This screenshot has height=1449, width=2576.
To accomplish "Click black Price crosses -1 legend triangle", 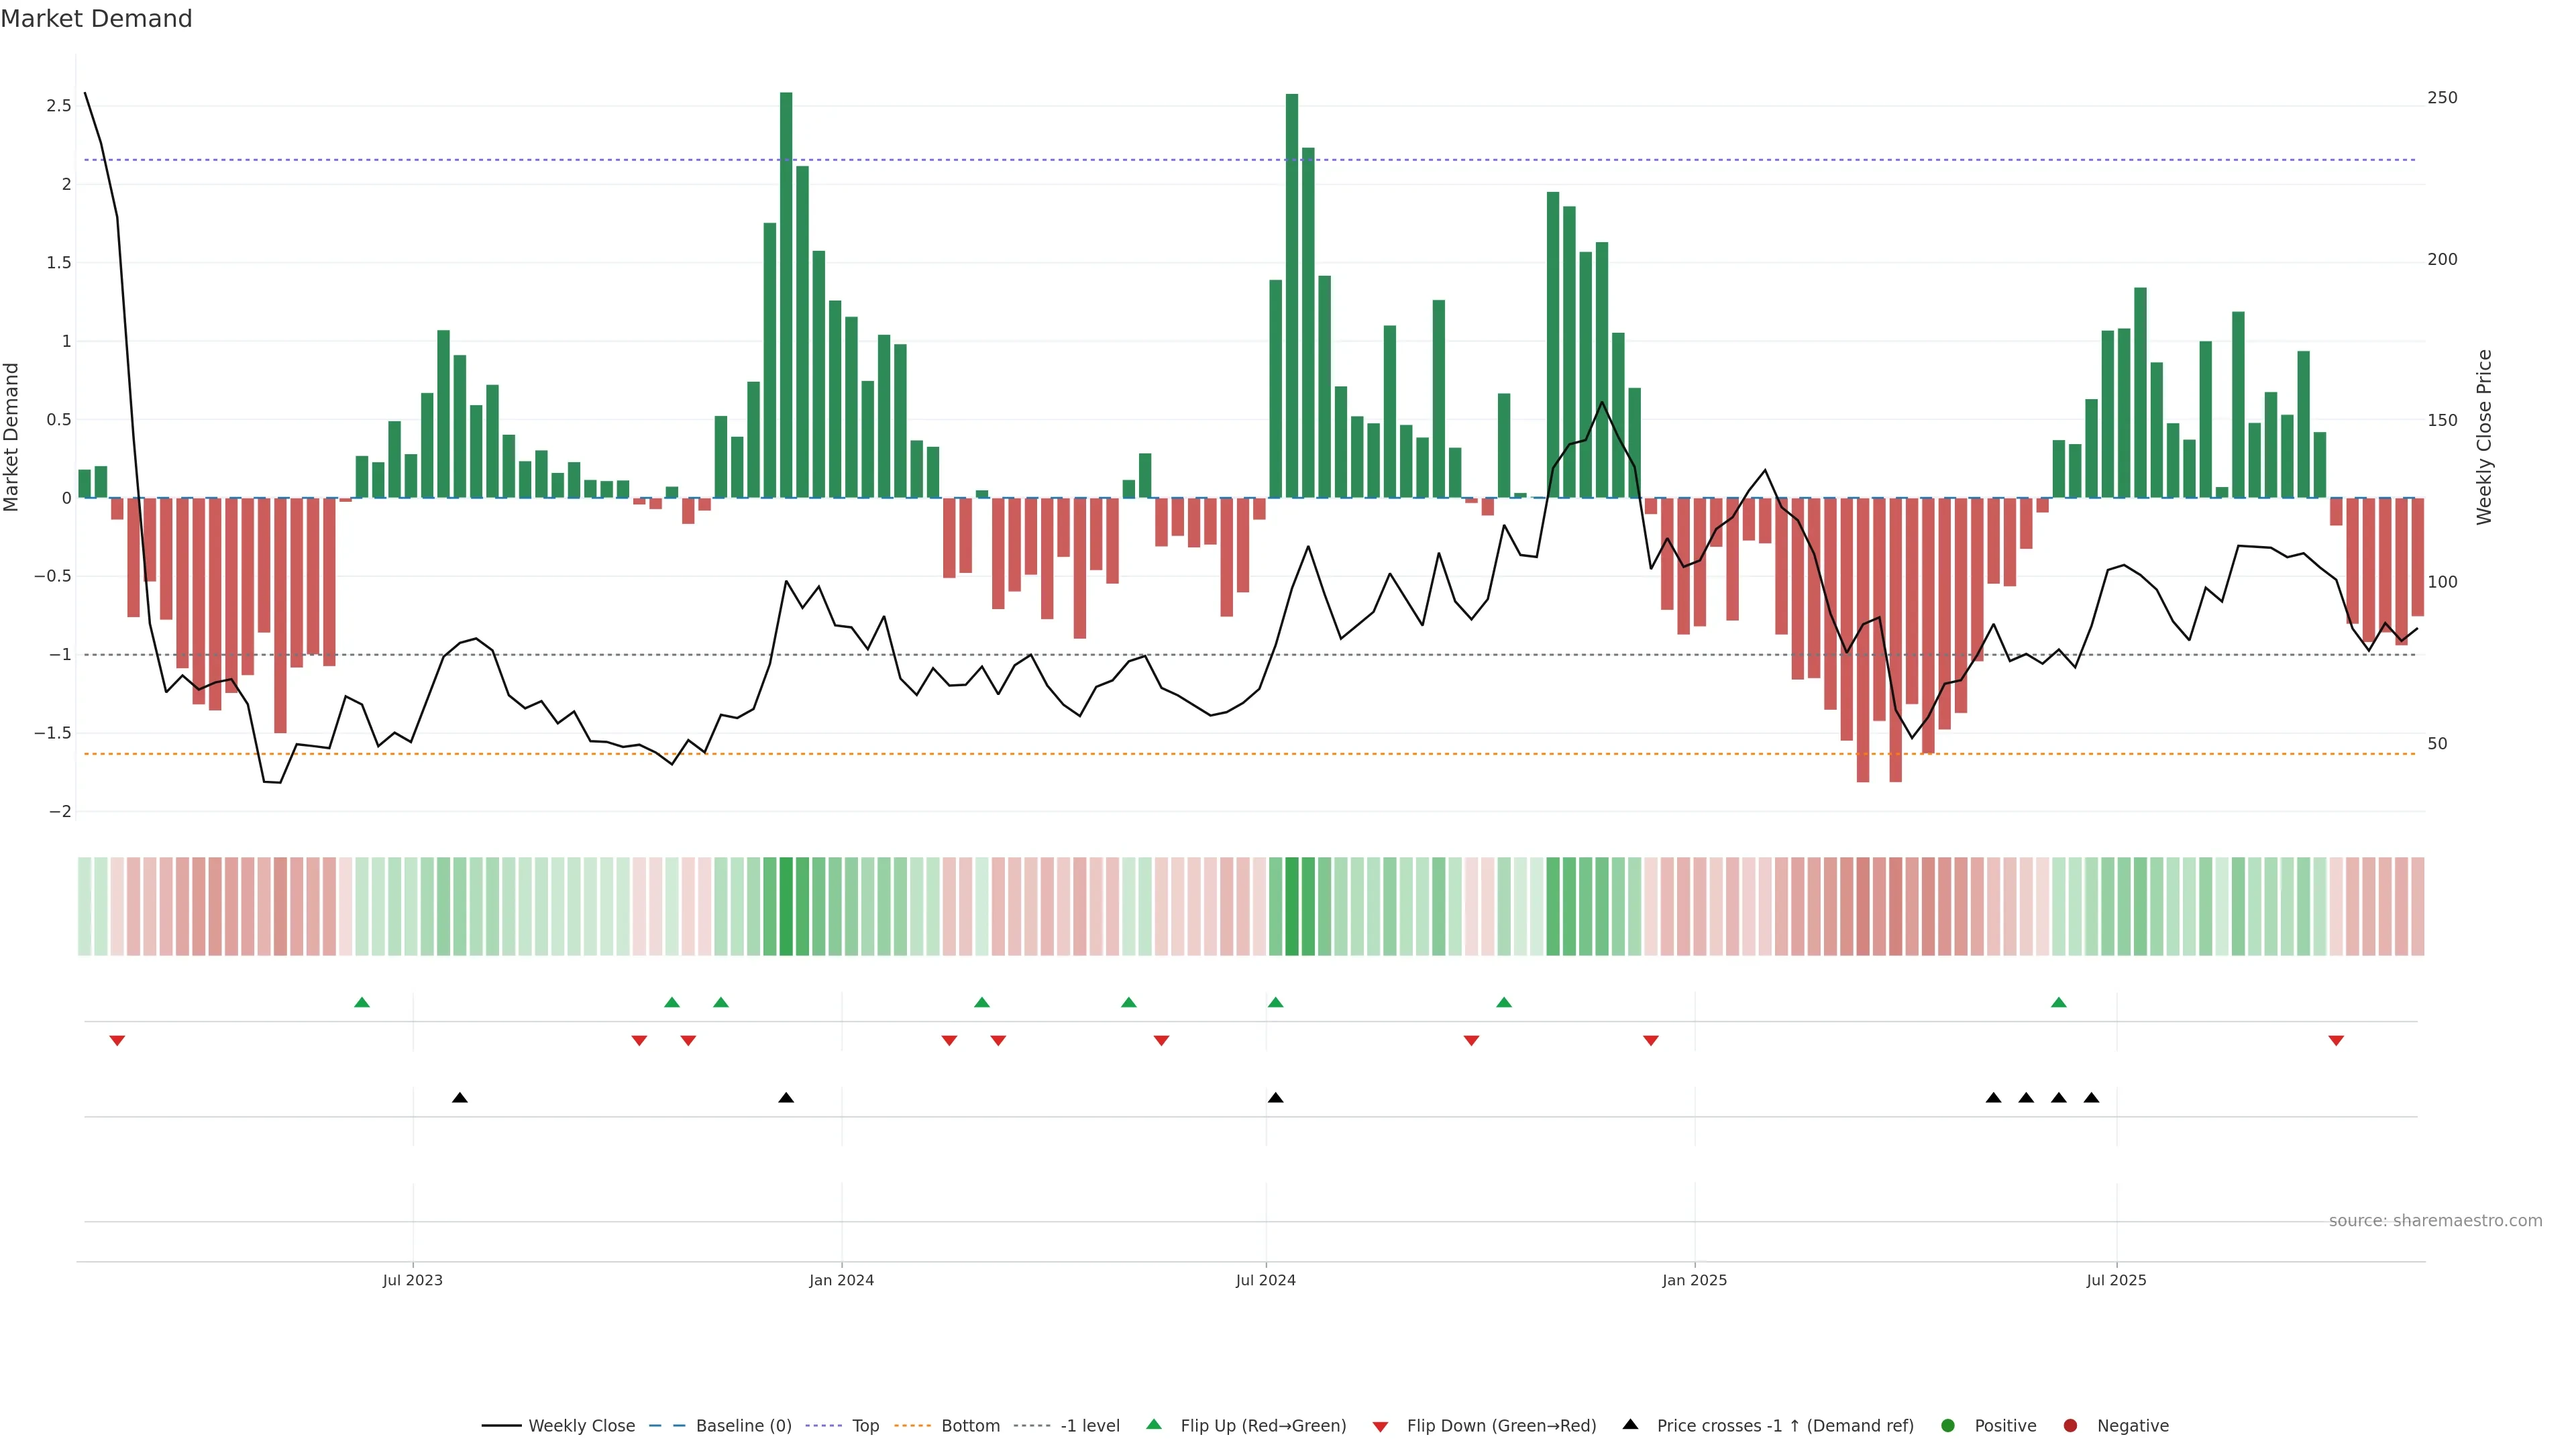I will click(x=1630, y=1424).
